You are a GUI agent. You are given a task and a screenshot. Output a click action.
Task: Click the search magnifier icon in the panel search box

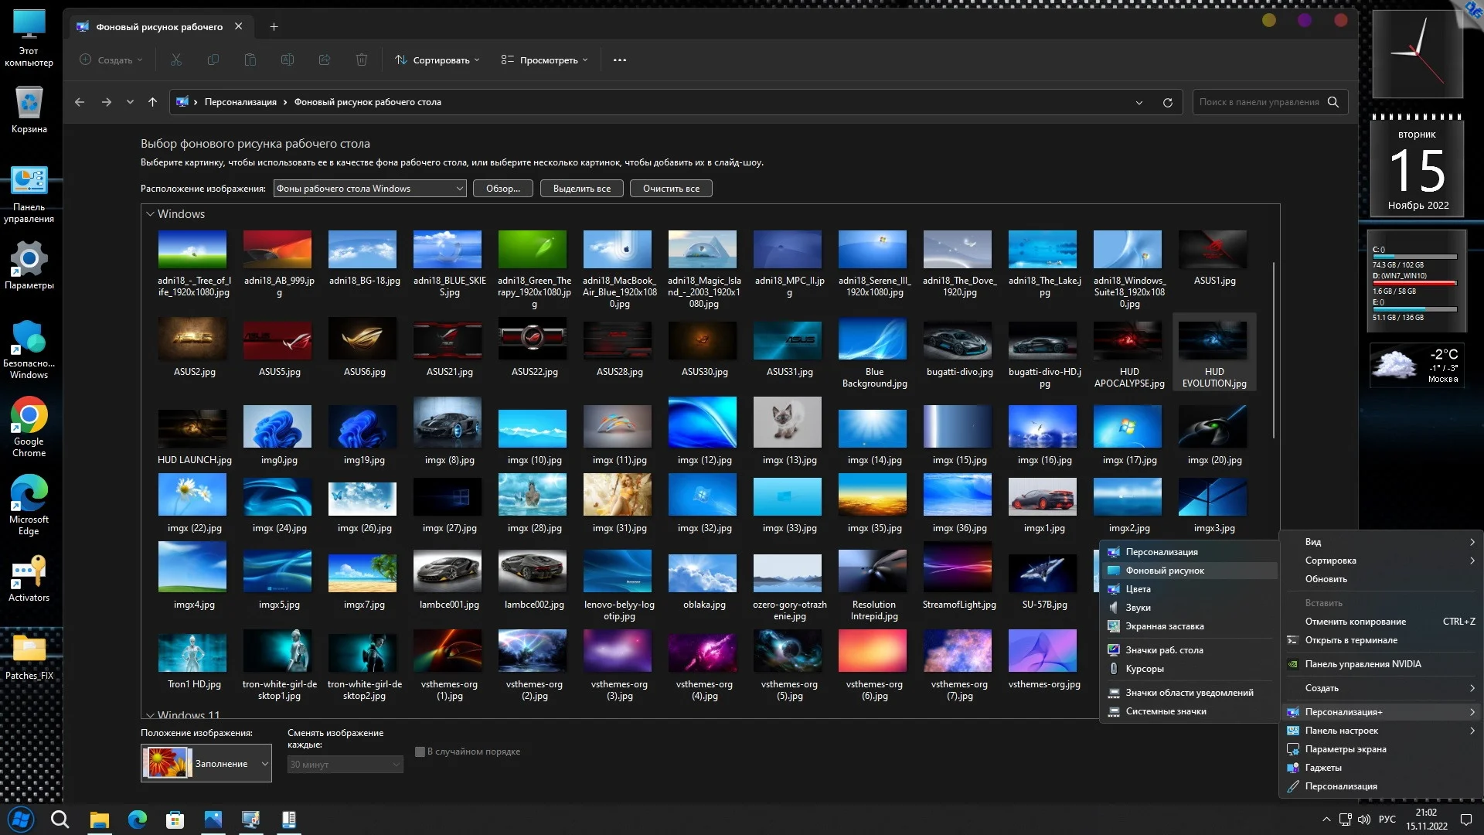pyautogui.click(x=1333, y=102)
